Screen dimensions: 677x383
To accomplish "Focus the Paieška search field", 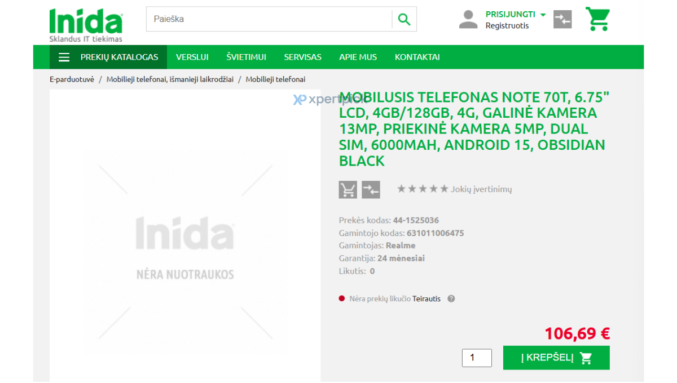I will point(269,19).
